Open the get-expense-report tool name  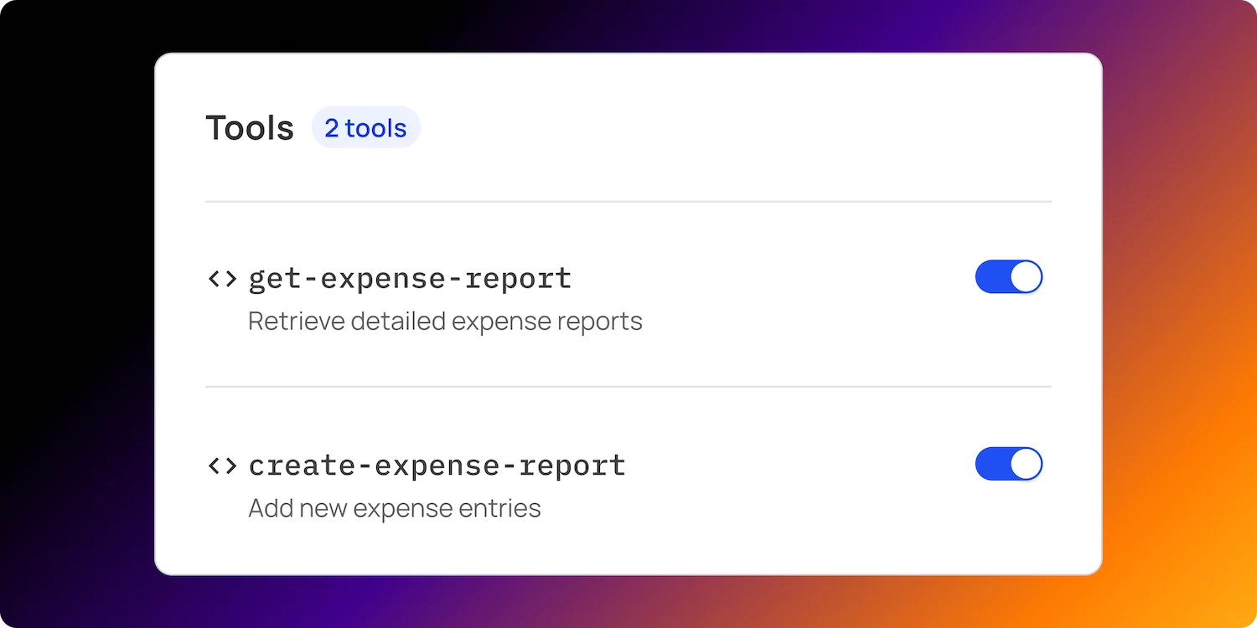pyautogui.click(x=410, y=279)
